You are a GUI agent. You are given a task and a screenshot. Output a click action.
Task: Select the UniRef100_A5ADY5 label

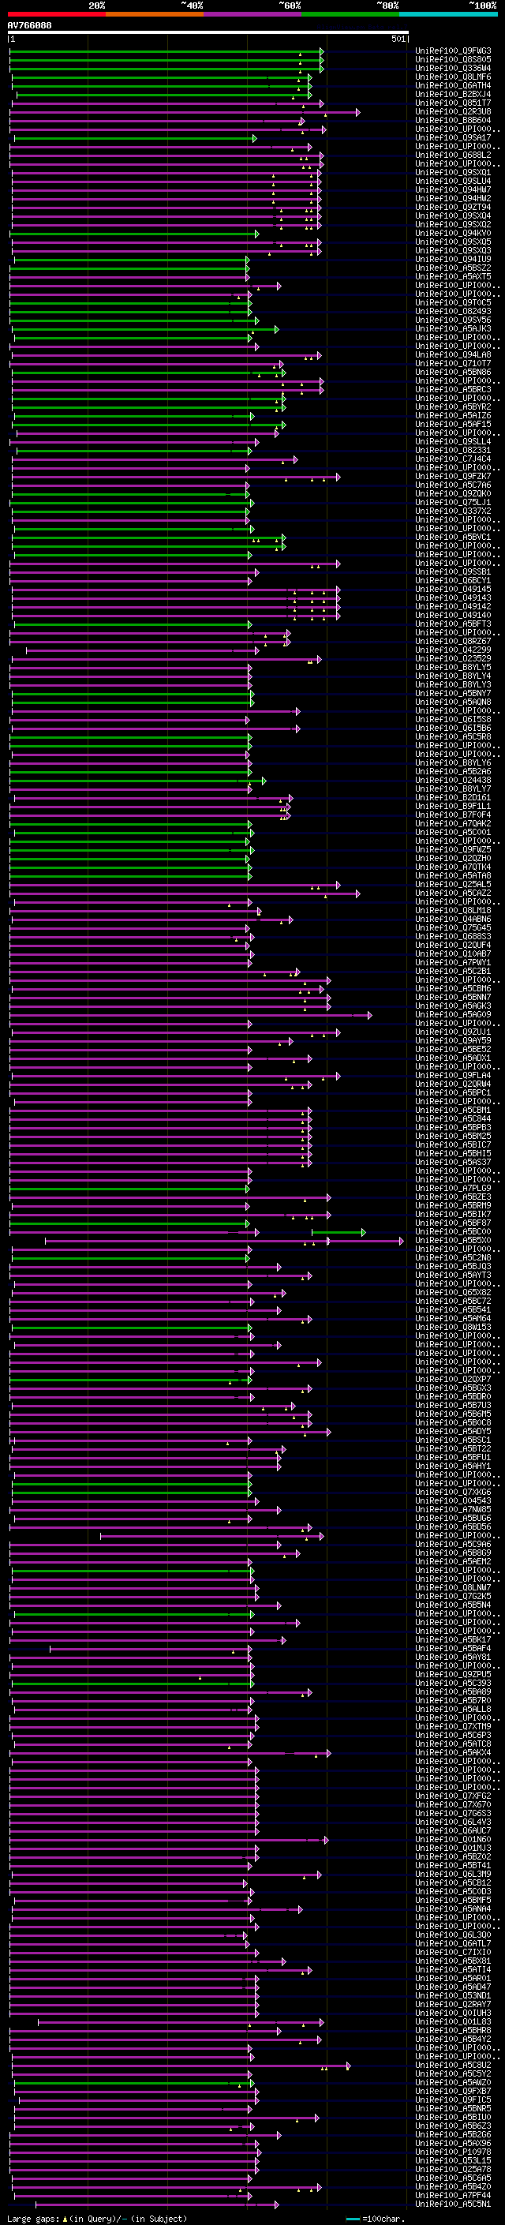[x=453, y=1431]
